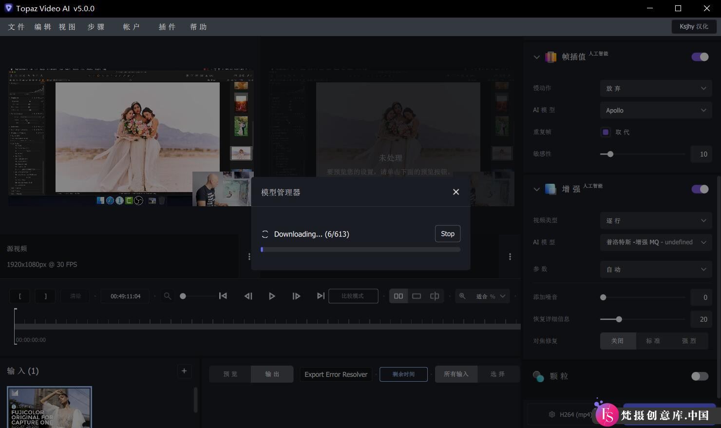Image resolution: width=721 pixels, height=428 pixels.
Task: Choose selected (选择) inputs option
Action: point(498,374)
